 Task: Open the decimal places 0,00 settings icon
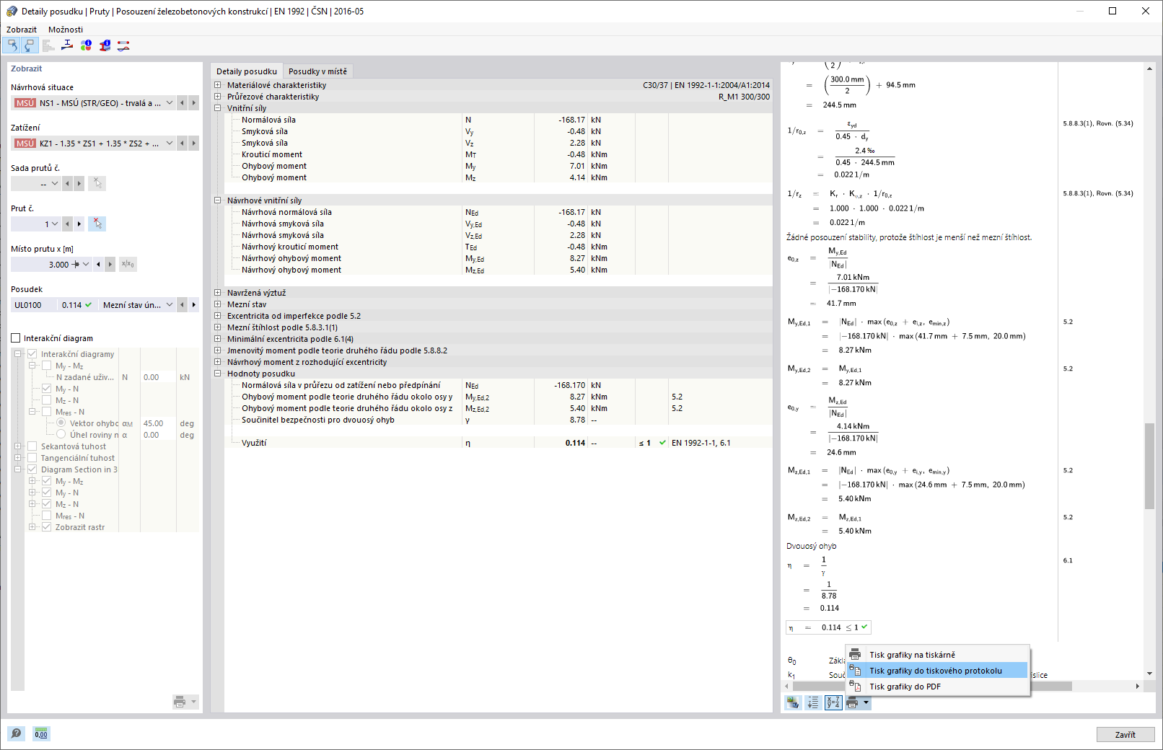tap(41, 733)
